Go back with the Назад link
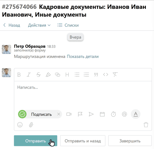The image size is (154, 149). coord(12,25)
